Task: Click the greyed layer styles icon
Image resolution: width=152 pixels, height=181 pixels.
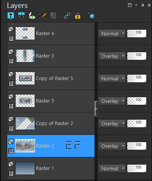Action: (53, 16)
